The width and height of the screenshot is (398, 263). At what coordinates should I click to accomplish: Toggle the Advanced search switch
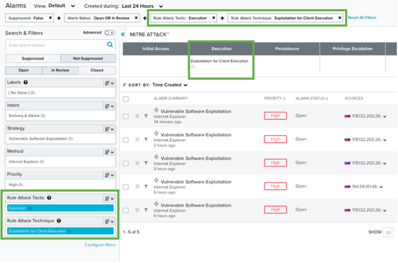coord(110,33)
